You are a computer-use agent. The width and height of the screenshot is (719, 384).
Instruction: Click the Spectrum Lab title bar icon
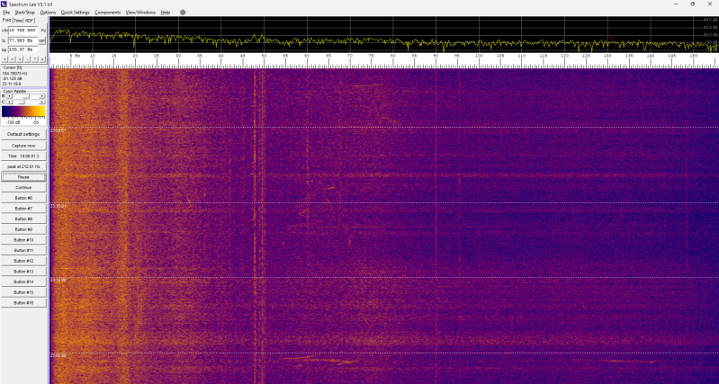4,4
